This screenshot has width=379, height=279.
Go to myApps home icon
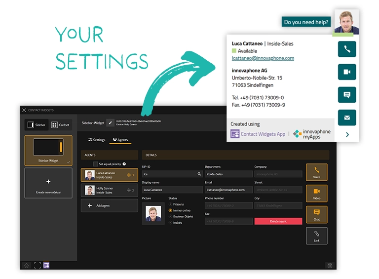click(x=27, y=265)
